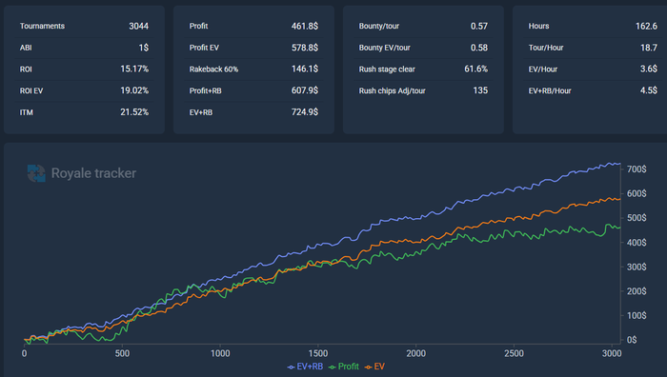Click the Royale tracker logo icon

click(36, 173)
